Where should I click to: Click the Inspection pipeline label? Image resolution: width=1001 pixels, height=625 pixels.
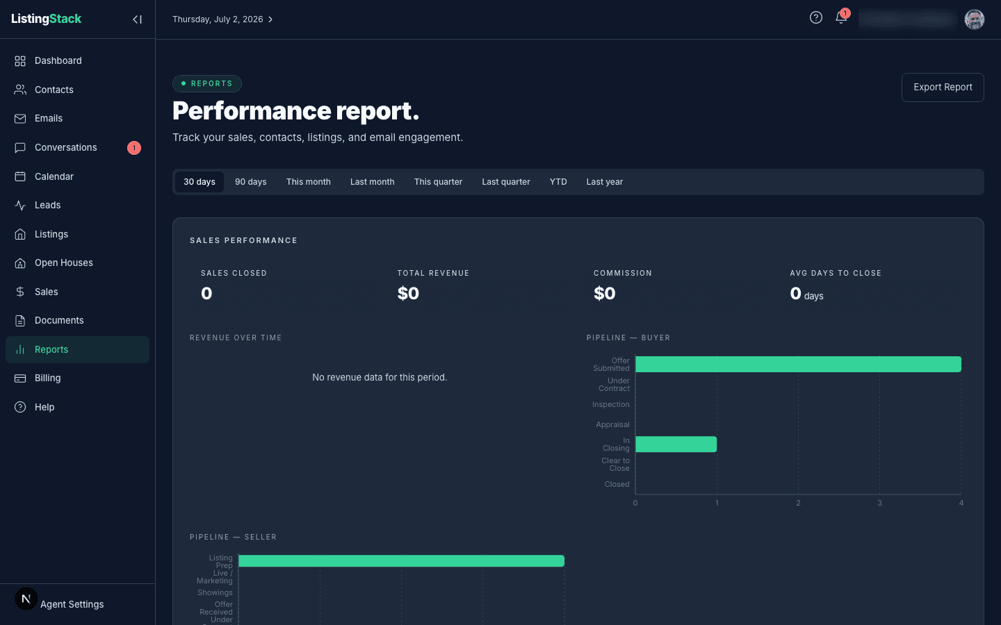pos(611,405)
